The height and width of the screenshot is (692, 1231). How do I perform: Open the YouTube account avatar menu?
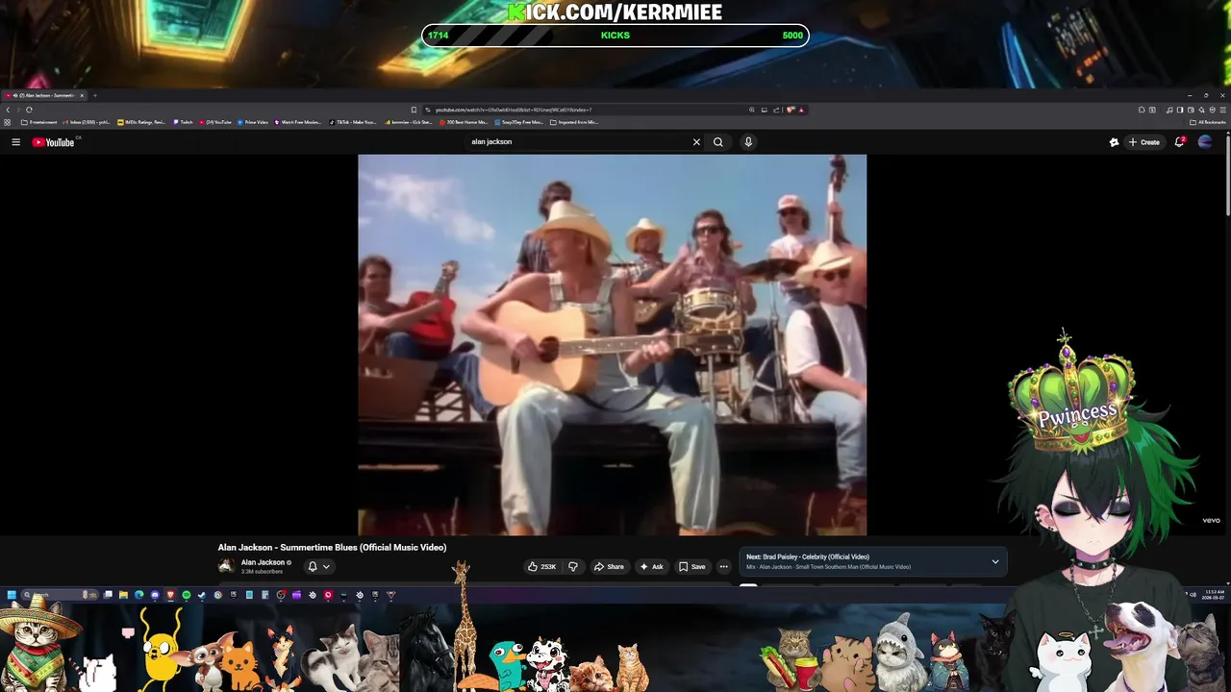1205,142
